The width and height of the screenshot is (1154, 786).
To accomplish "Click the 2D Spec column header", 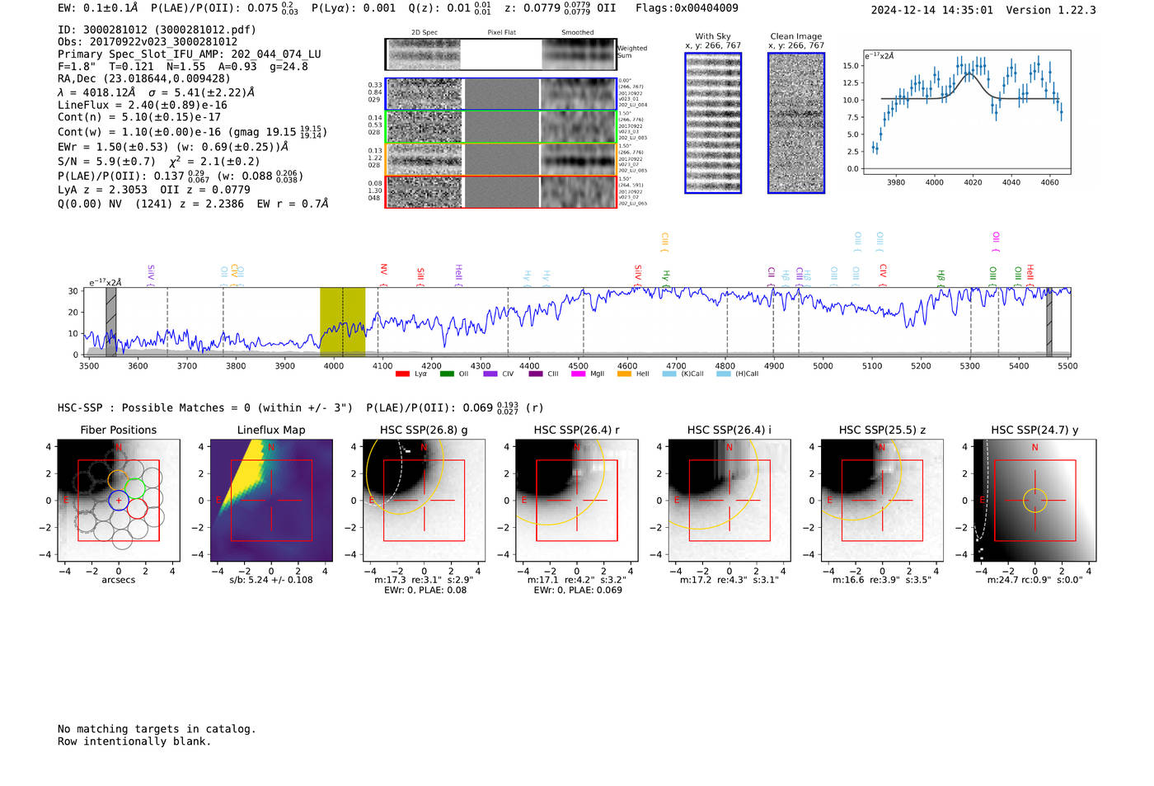I will [x=425, y=33].
